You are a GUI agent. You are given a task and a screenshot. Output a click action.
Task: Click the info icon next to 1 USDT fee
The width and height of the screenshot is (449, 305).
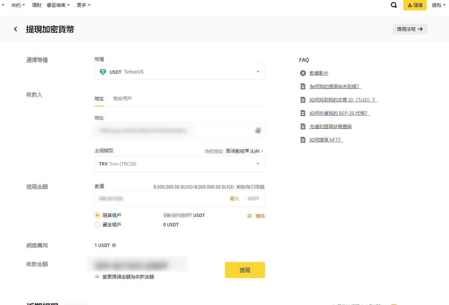(x=114, y=245)
